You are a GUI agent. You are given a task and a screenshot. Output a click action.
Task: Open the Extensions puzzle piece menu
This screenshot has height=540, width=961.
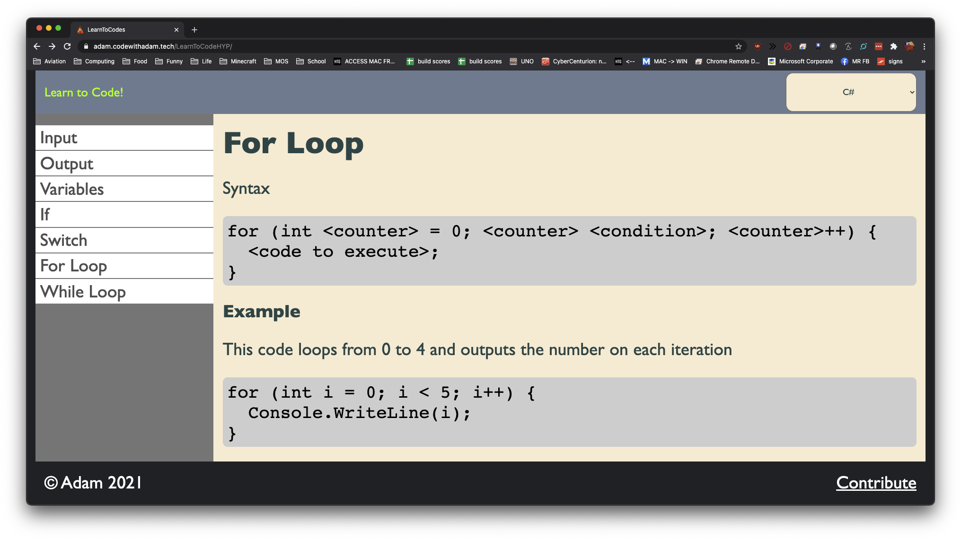tap(893, 46)
